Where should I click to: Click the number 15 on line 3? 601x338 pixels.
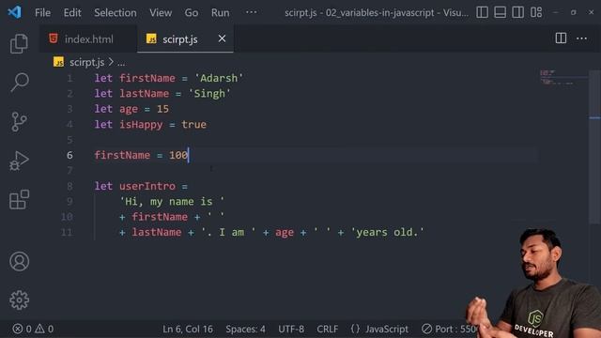162,109
